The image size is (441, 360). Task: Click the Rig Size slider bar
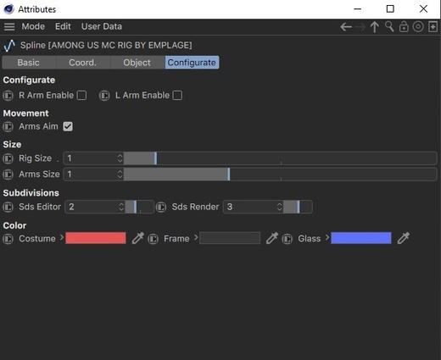tap(281, 158)
